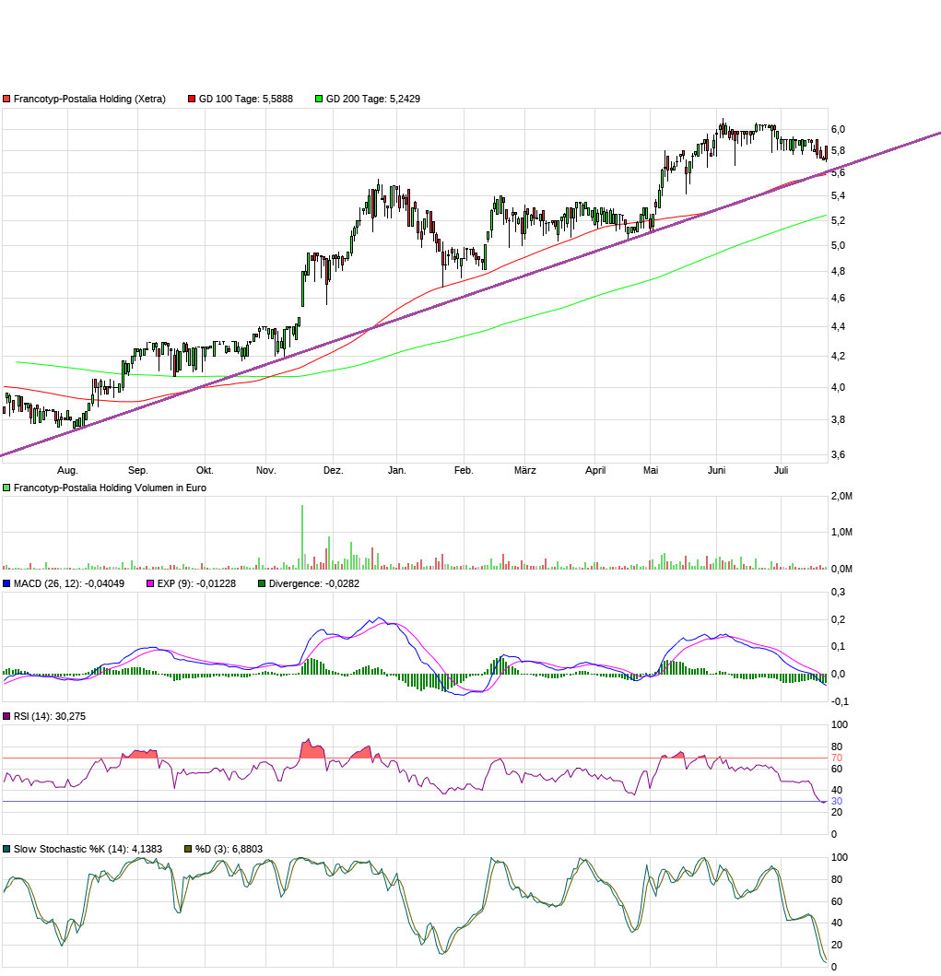Click the 'Jan.' month label

point(397,471)
